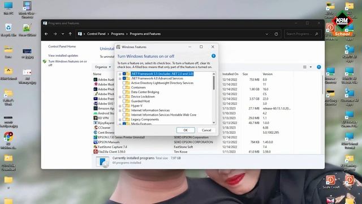Select .NET Framework 3.5 feature label
Screen dimensions: 362x204
[x=162, y=74]
